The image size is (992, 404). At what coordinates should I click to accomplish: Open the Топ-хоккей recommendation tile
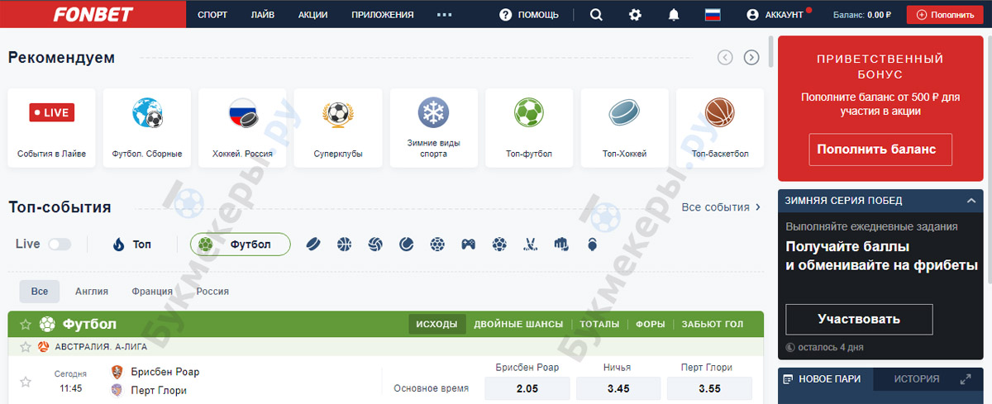625,128
